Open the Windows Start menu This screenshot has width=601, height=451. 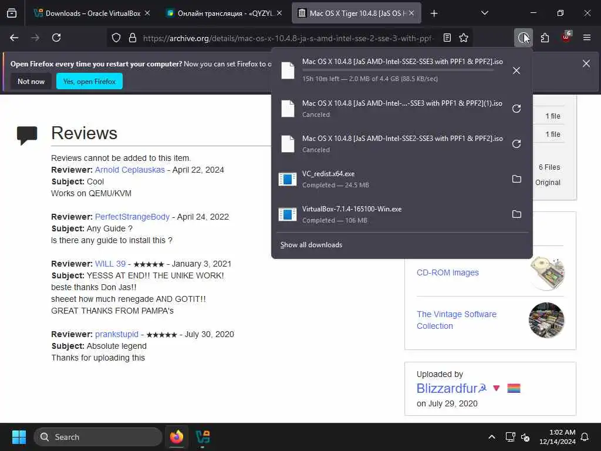click(19, 437)
